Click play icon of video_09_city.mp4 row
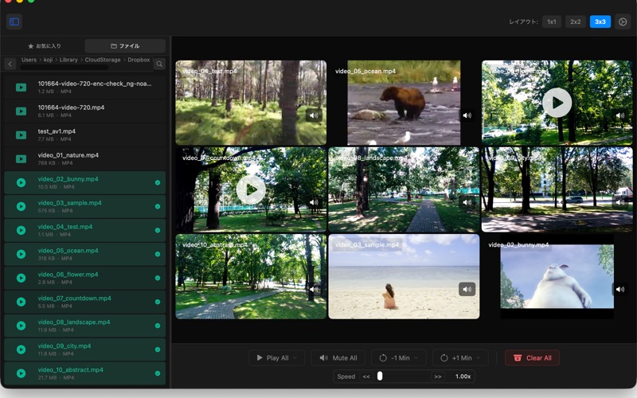Screen dimensions: 637x398 point(21,349)
